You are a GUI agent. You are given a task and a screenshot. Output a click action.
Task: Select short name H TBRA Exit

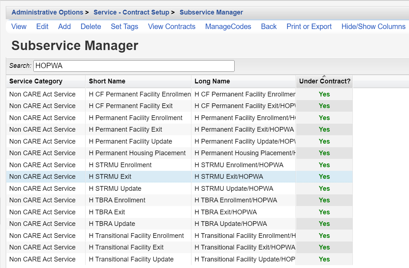tap(107, 212)
